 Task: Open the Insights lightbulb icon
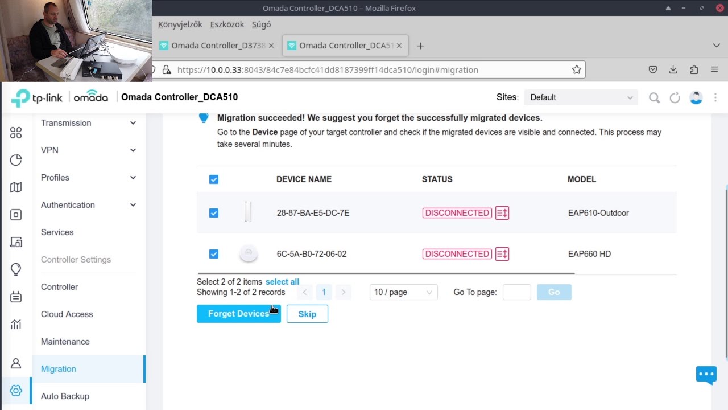[16, 269]
